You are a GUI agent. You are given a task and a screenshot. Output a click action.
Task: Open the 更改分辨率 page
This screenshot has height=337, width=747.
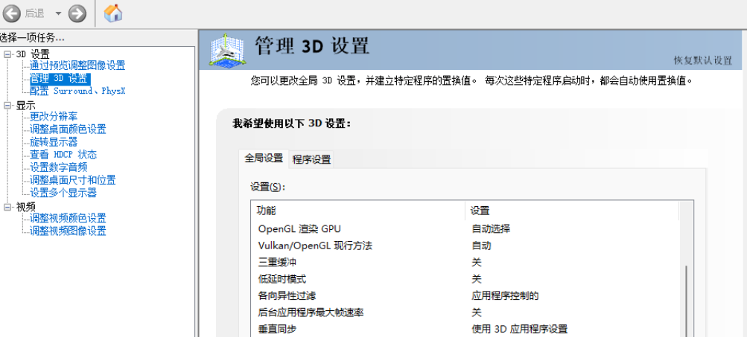tap(54, 116)
